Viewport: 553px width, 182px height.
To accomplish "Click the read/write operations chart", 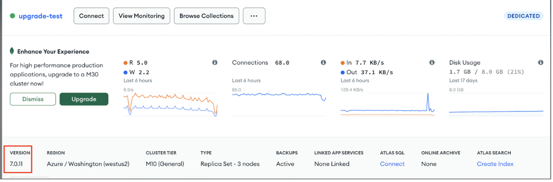I will click(x=170, y=104).
